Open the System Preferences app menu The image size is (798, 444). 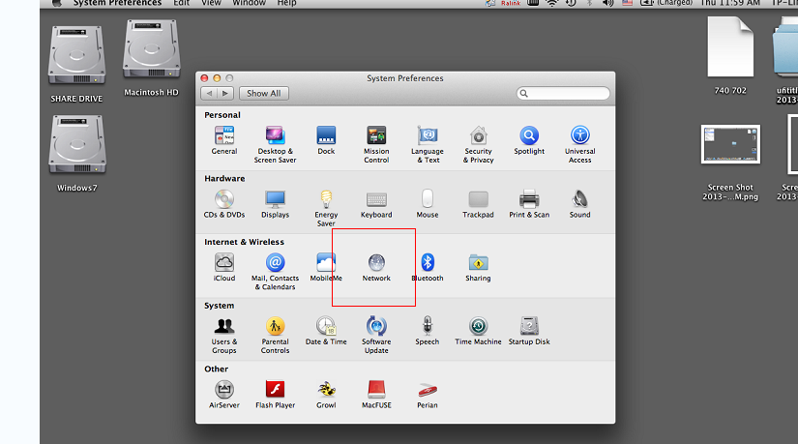click(x=117, y=3)
